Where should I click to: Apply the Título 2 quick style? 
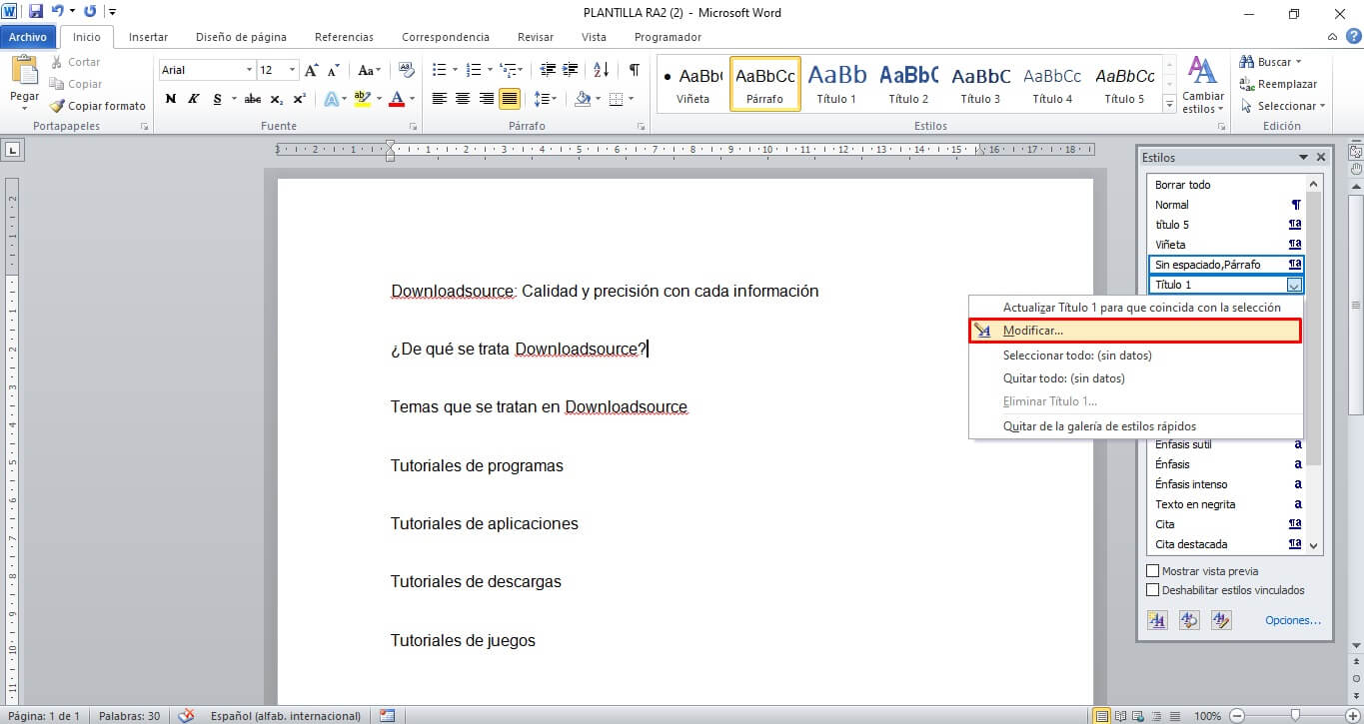908,84
